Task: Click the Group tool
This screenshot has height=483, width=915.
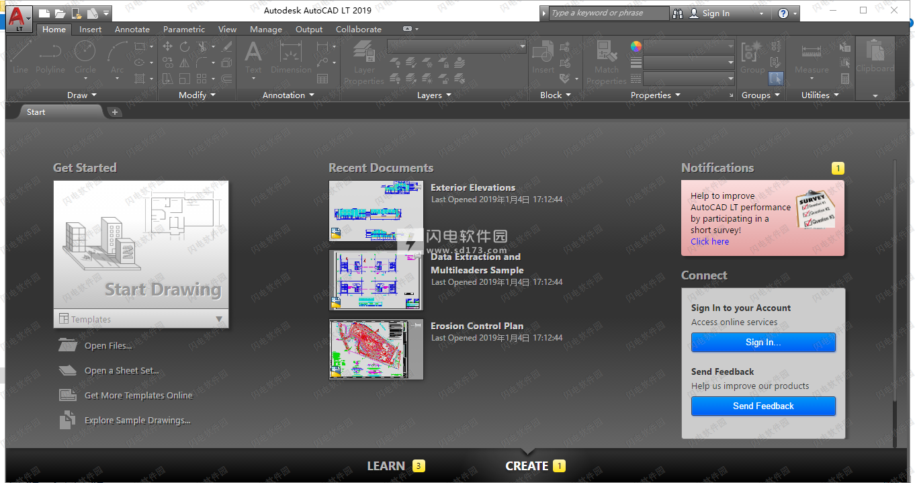Action: (752, 58)
